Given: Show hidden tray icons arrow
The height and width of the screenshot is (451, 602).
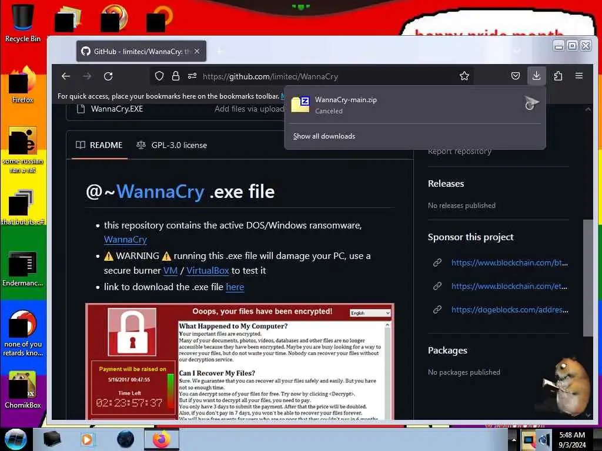Looking at the screenshot, I should click(x=514, y=440).
